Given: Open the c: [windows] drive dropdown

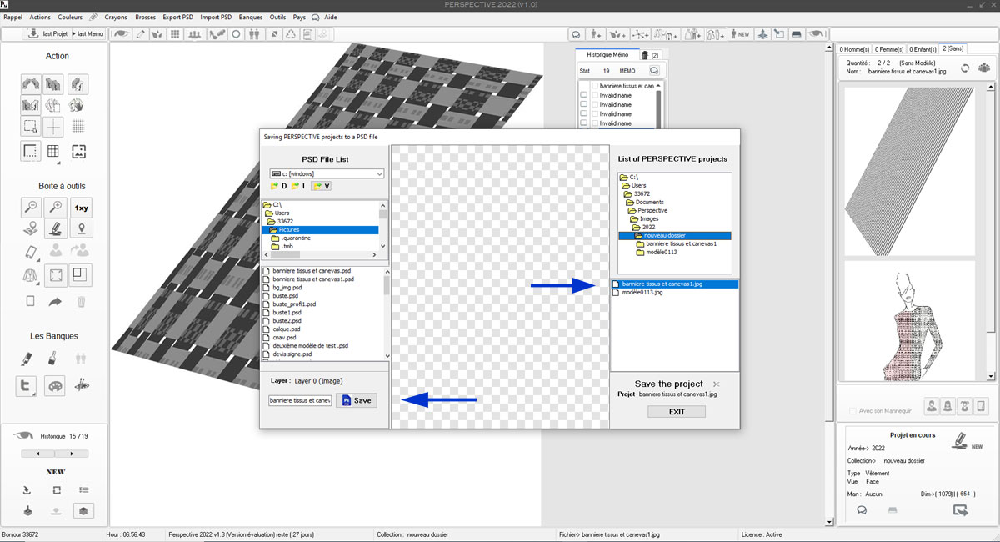Looking at the screenshot, I should point(379,173).
